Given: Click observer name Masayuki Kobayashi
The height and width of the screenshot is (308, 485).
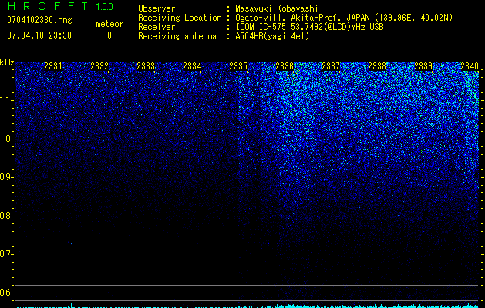Looking at the screenshot, I should click(x=277, y=8).
